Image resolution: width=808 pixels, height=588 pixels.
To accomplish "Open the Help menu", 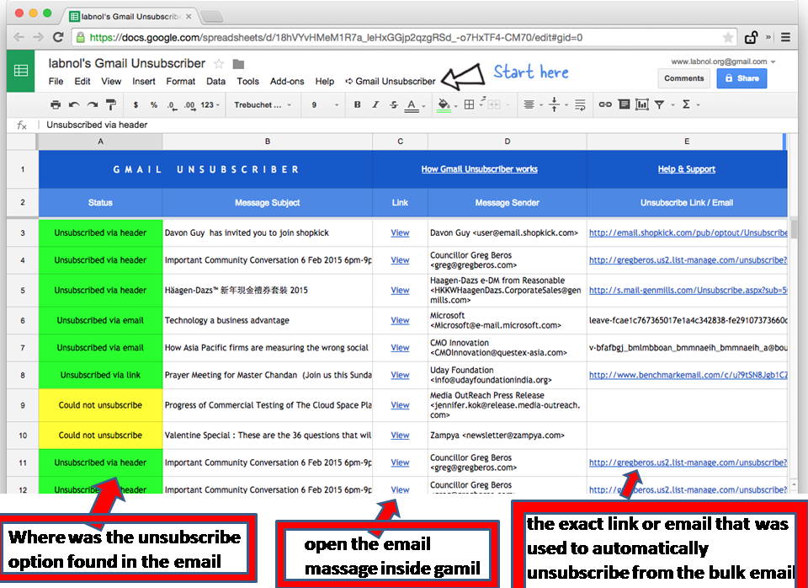I will pyautogui.click(x=325, y=81).
